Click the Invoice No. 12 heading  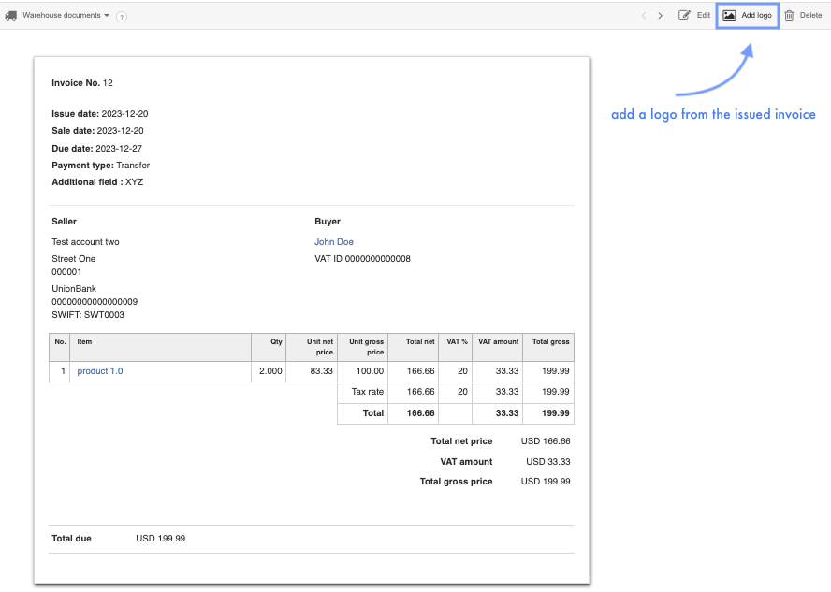click(82, 83)
